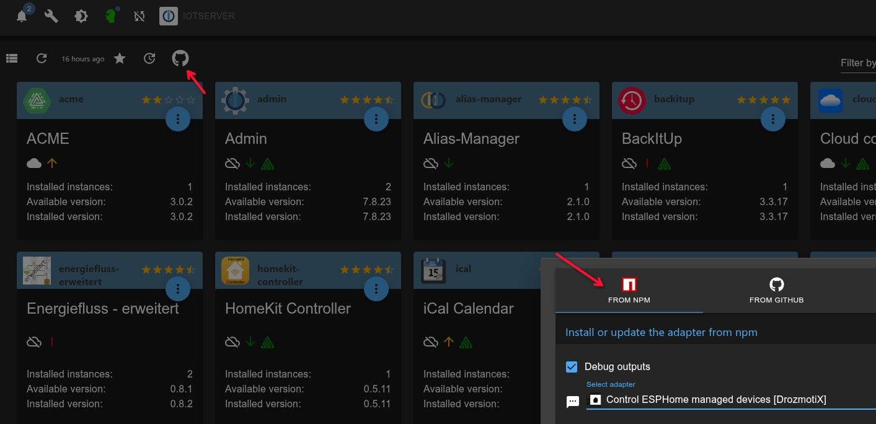The image size is (876, 424).
Task: Open the notifications bell icon
Action: click(x=22, y=16)
